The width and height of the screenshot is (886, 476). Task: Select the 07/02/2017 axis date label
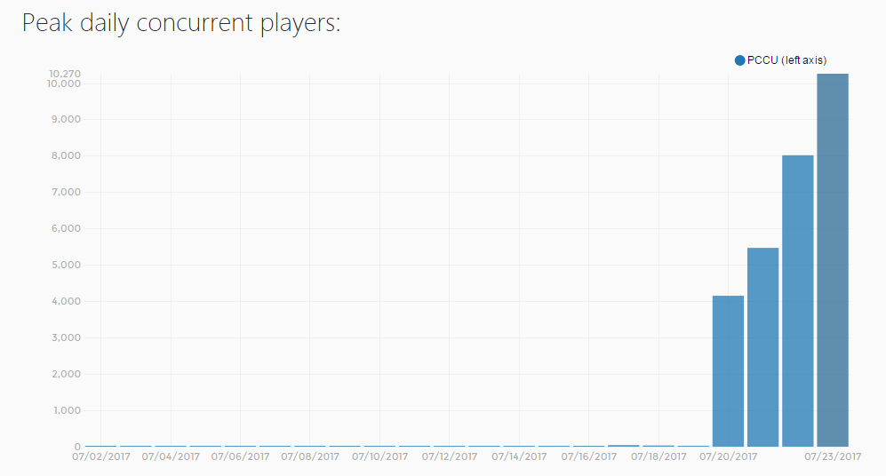101,456
